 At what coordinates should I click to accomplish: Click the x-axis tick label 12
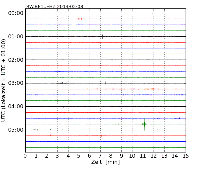pyautogui.click(x=154, y=156)
